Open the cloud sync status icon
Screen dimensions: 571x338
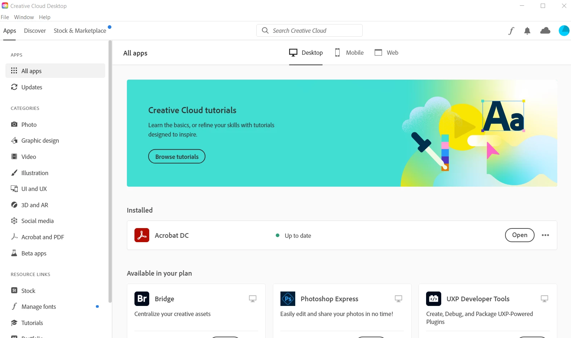(545, 31)
